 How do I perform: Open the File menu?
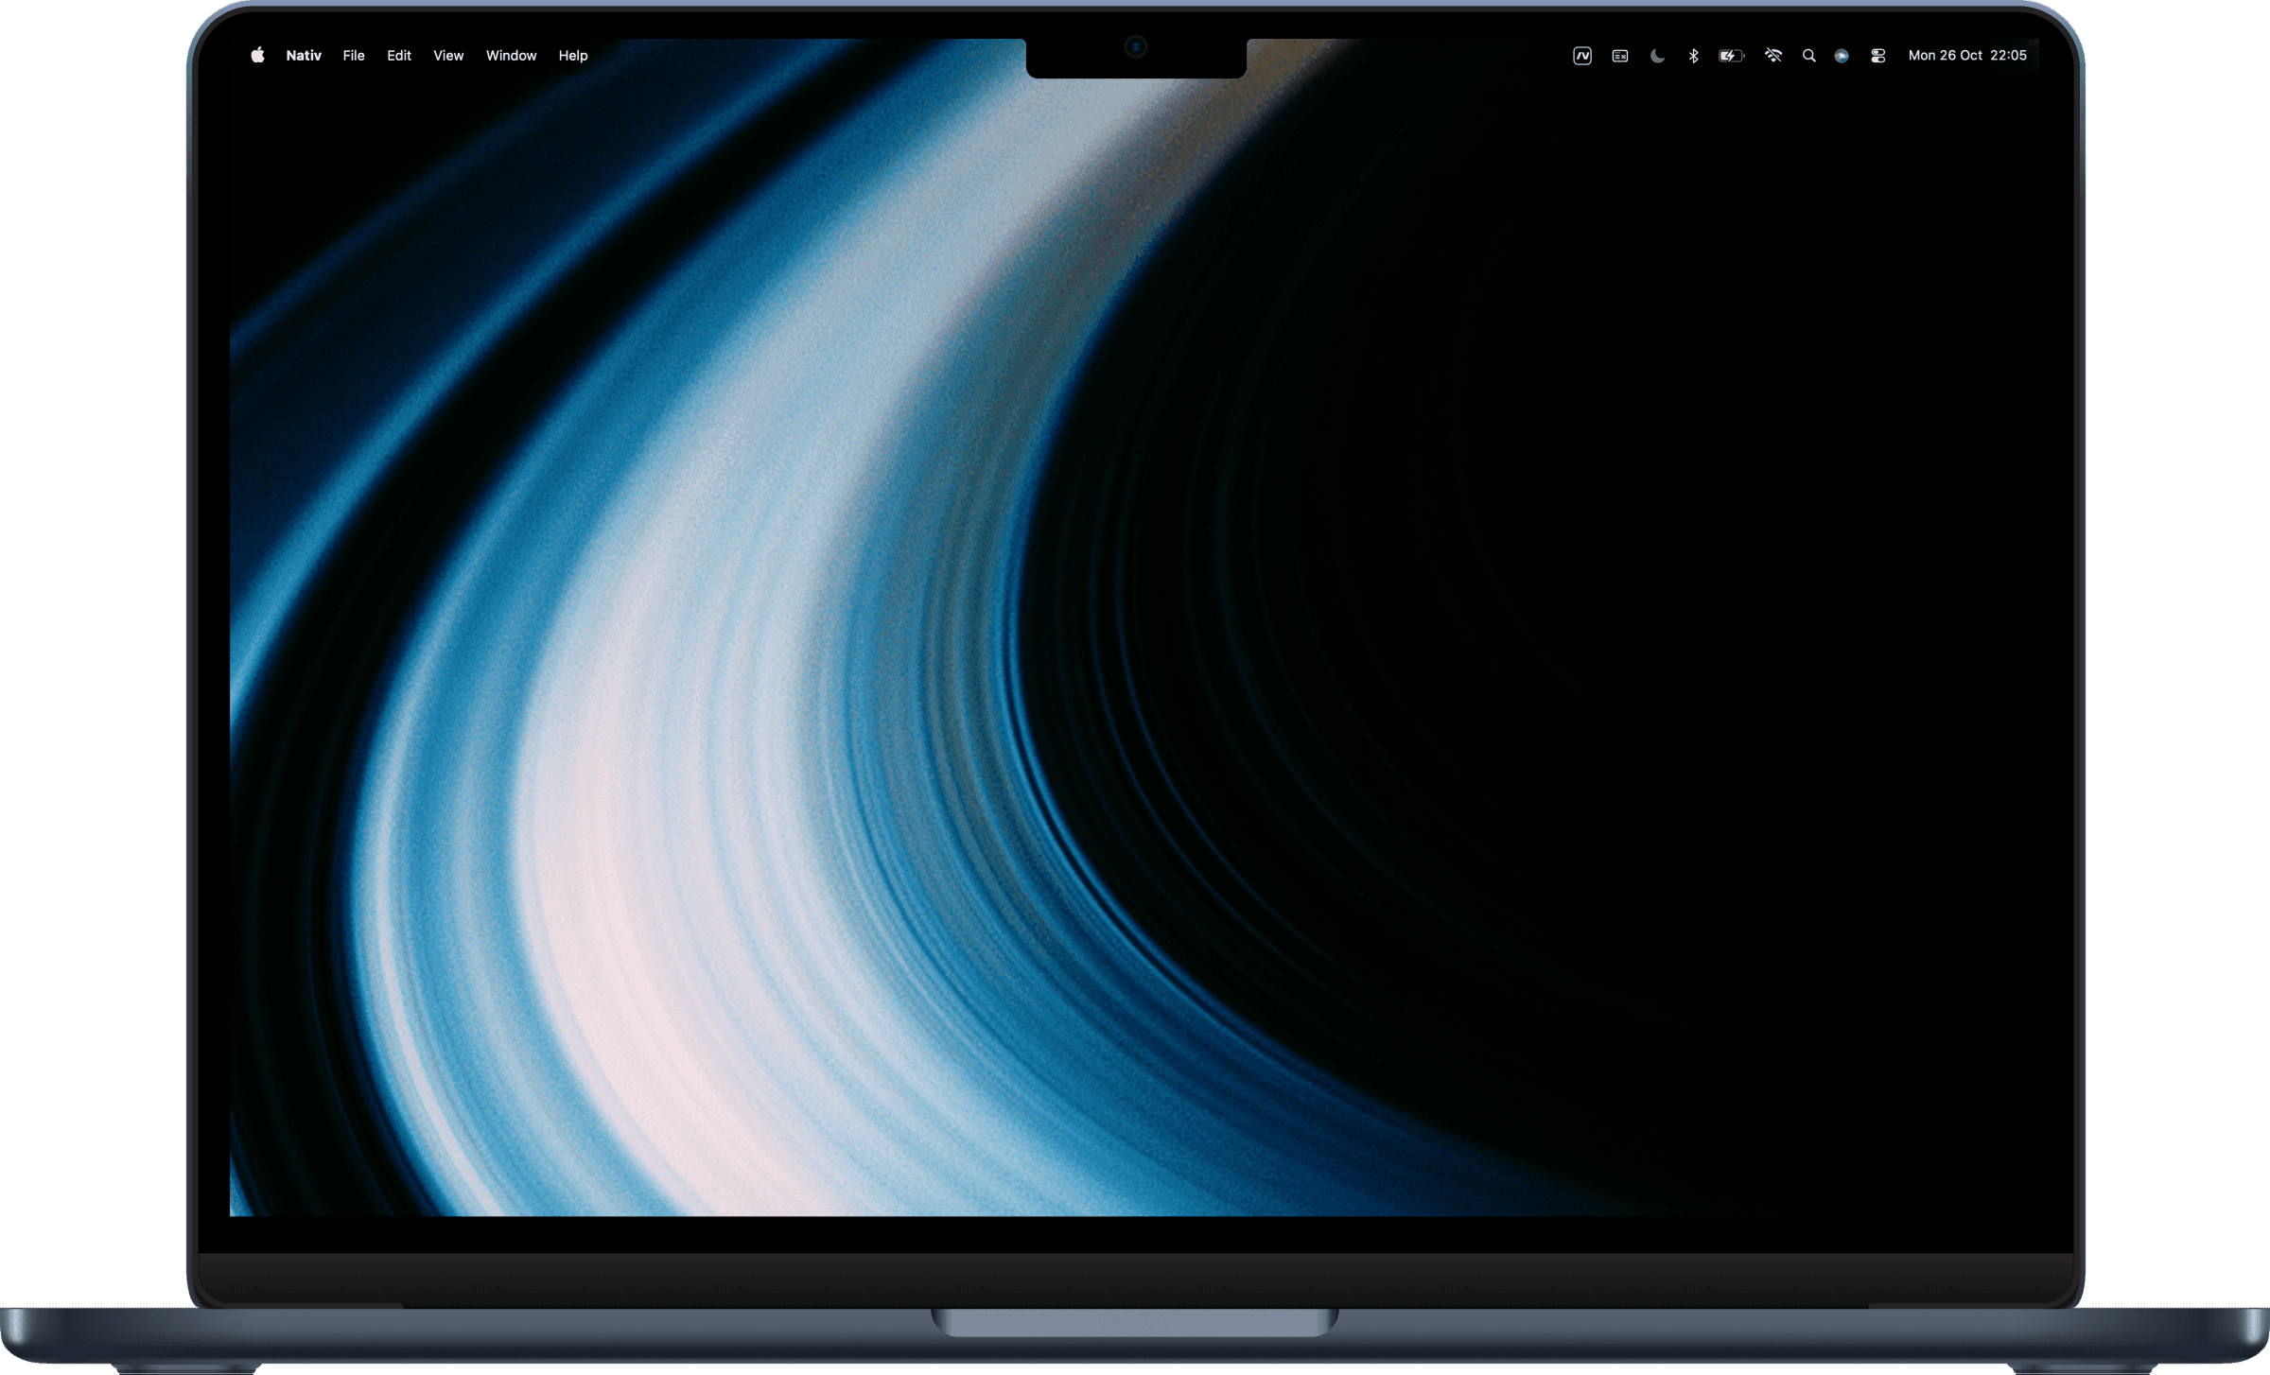point(354,56)
